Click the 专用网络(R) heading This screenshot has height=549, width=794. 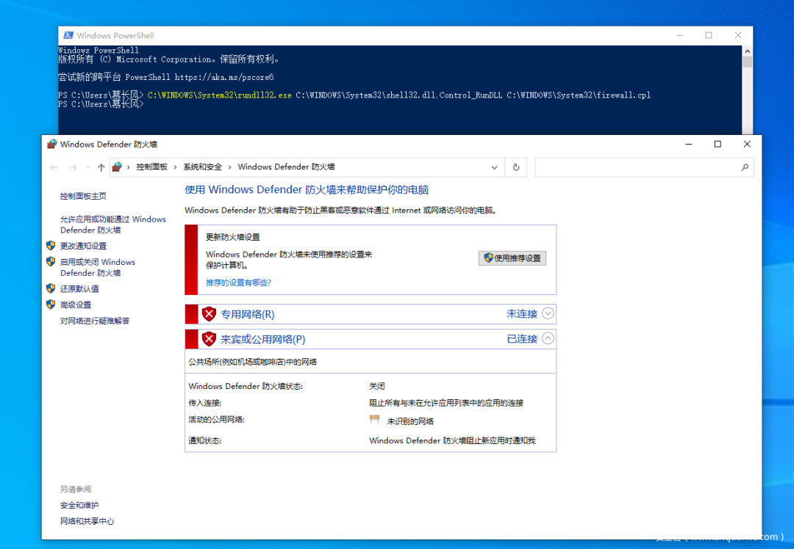[248, 314]
